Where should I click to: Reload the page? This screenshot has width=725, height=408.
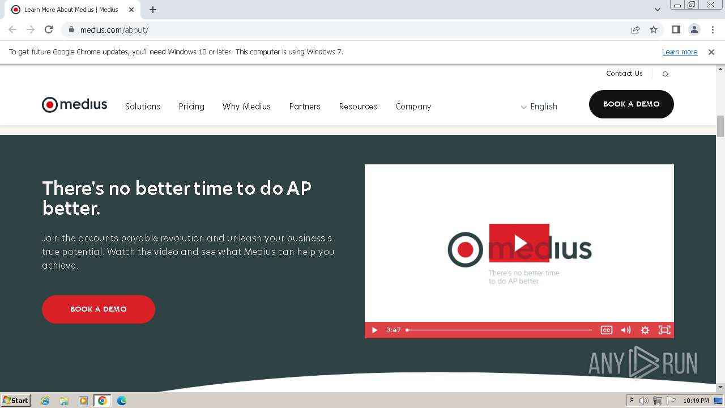(x=49, y=29)
